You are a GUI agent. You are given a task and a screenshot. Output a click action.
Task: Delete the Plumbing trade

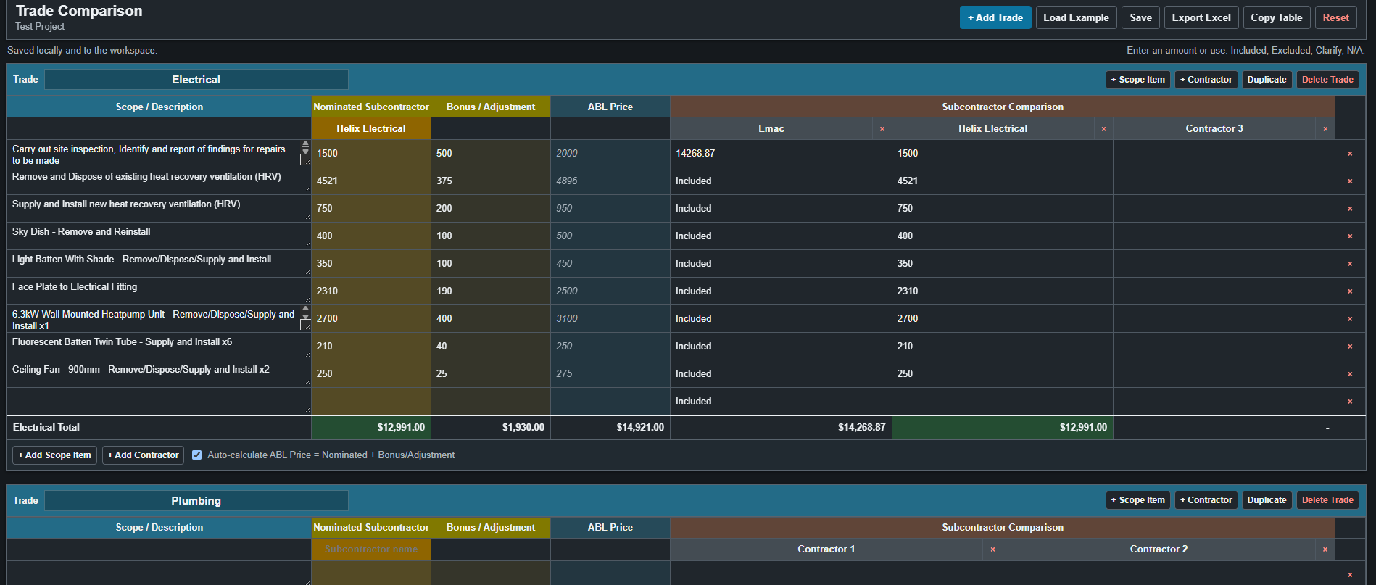[1327, 500]
